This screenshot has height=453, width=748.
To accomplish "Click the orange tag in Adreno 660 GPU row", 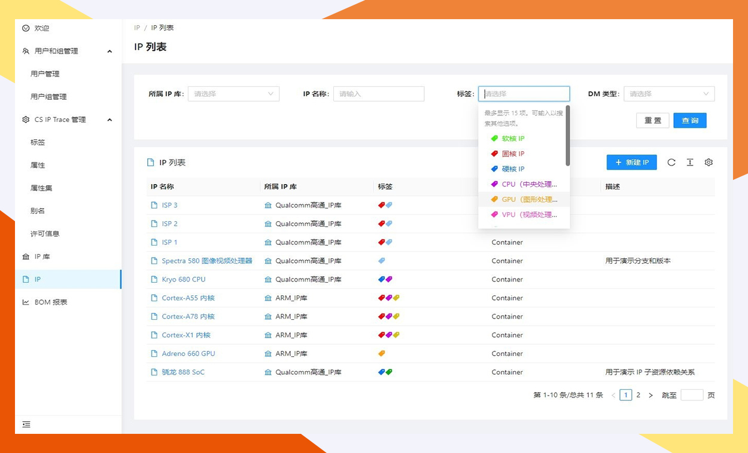I will tap(382, 353).
